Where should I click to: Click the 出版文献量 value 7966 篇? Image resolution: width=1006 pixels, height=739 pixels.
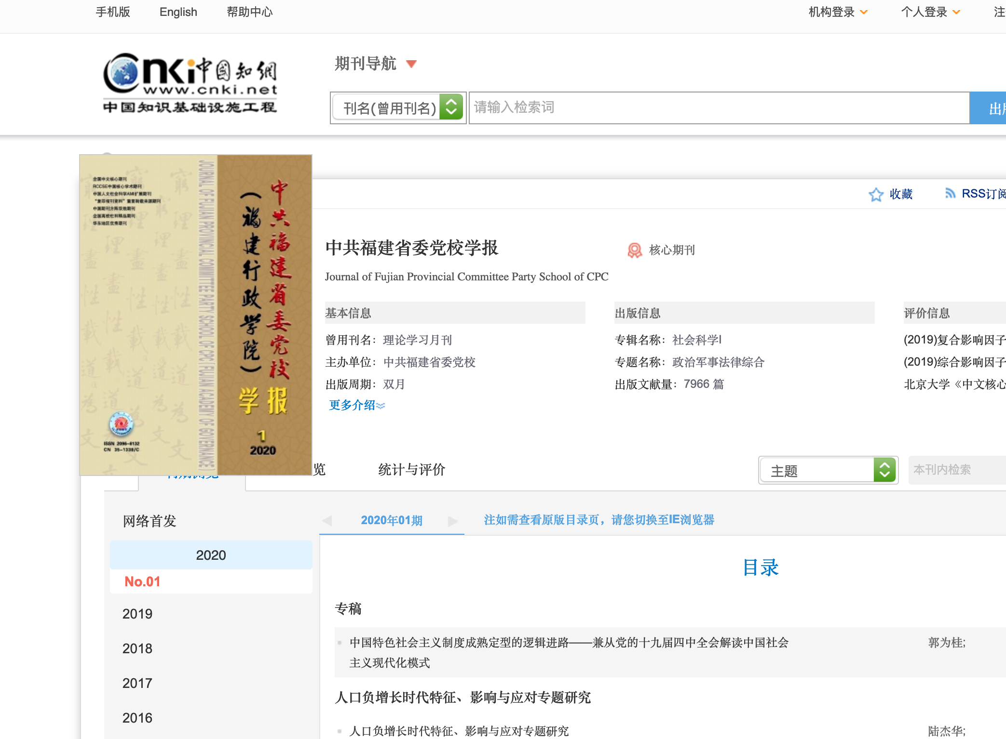coord(704,384)
